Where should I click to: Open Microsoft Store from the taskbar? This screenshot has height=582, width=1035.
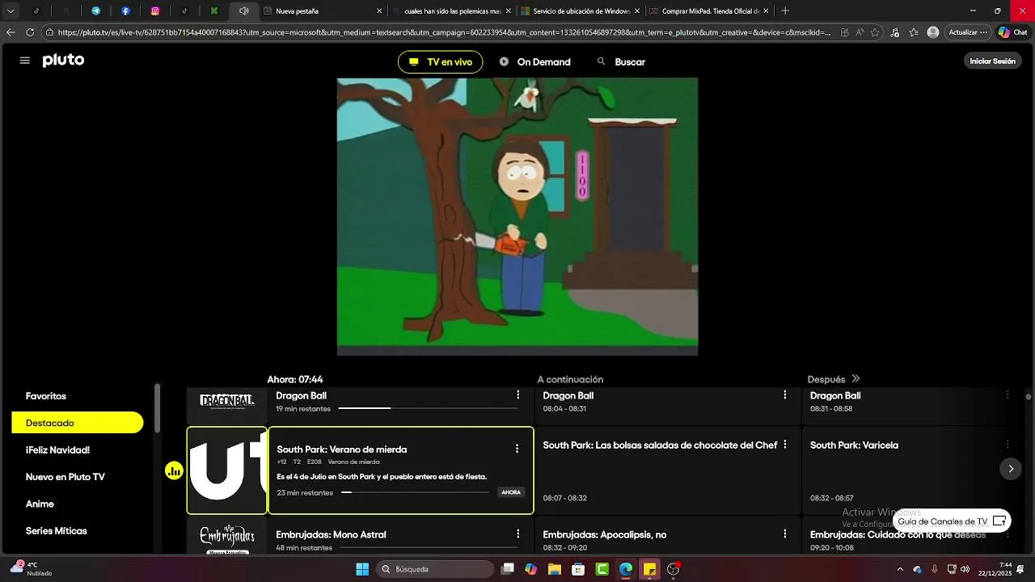(578, 569)
